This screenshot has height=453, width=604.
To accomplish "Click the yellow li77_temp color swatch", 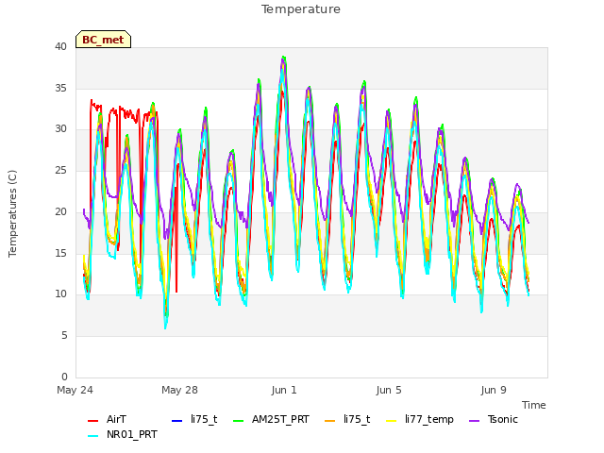I will [391, 420].
